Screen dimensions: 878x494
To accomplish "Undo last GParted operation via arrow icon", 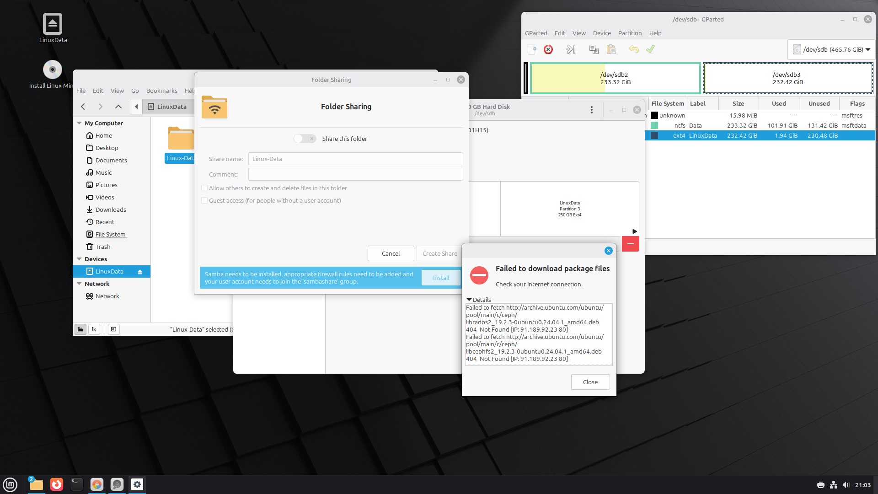I will coord(633,49).
